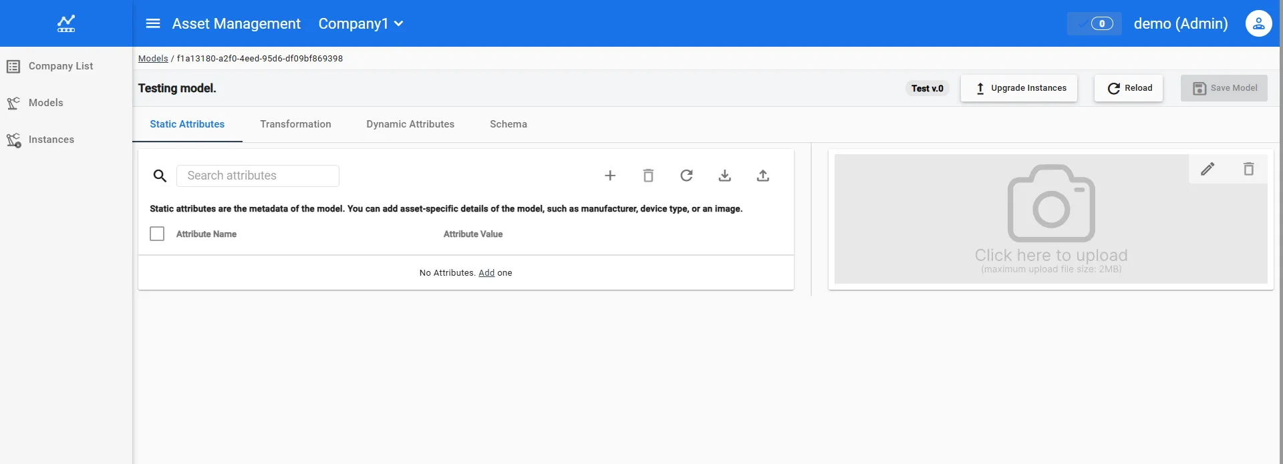Open the hamburger navigation menu
Screen dimensions: 1283x464
153,23
